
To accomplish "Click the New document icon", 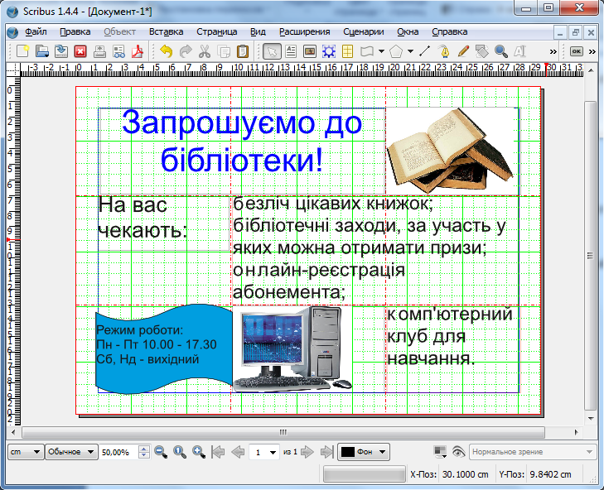I will coord(23,51).
